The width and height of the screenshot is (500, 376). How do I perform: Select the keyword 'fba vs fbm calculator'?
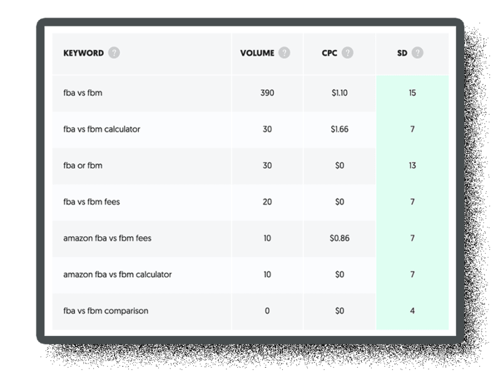pos(101,129)
